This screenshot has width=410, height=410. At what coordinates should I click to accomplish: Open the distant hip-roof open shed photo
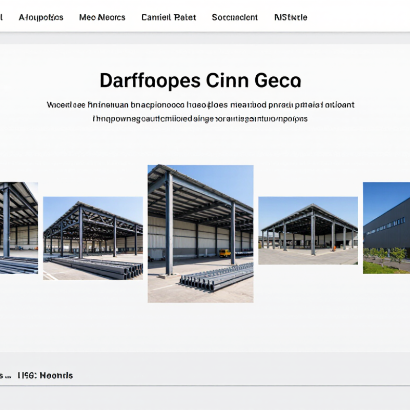(x=308, y=231)
